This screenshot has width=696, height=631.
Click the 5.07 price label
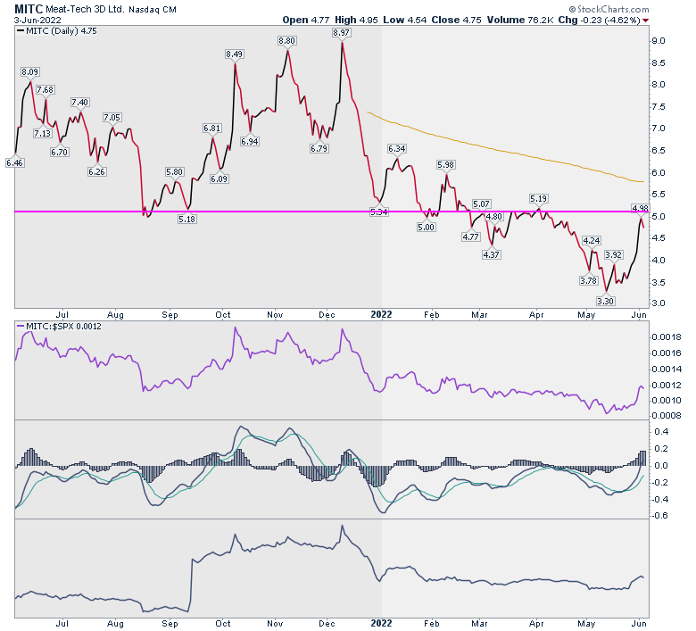(481, 204)
